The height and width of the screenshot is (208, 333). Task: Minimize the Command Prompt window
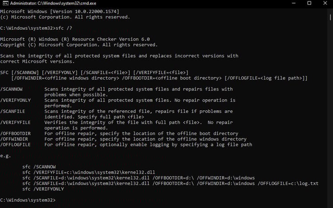[294, 3]
